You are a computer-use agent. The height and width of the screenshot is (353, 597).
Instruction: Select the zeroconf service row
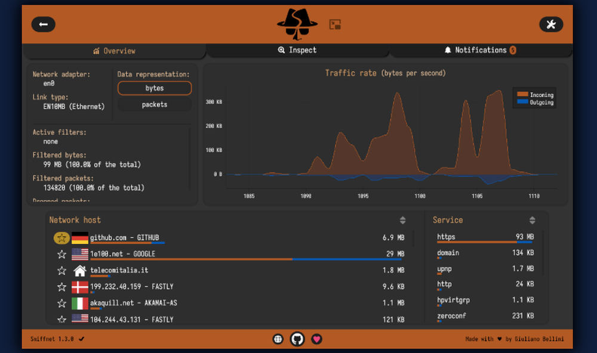coord(485,317)
